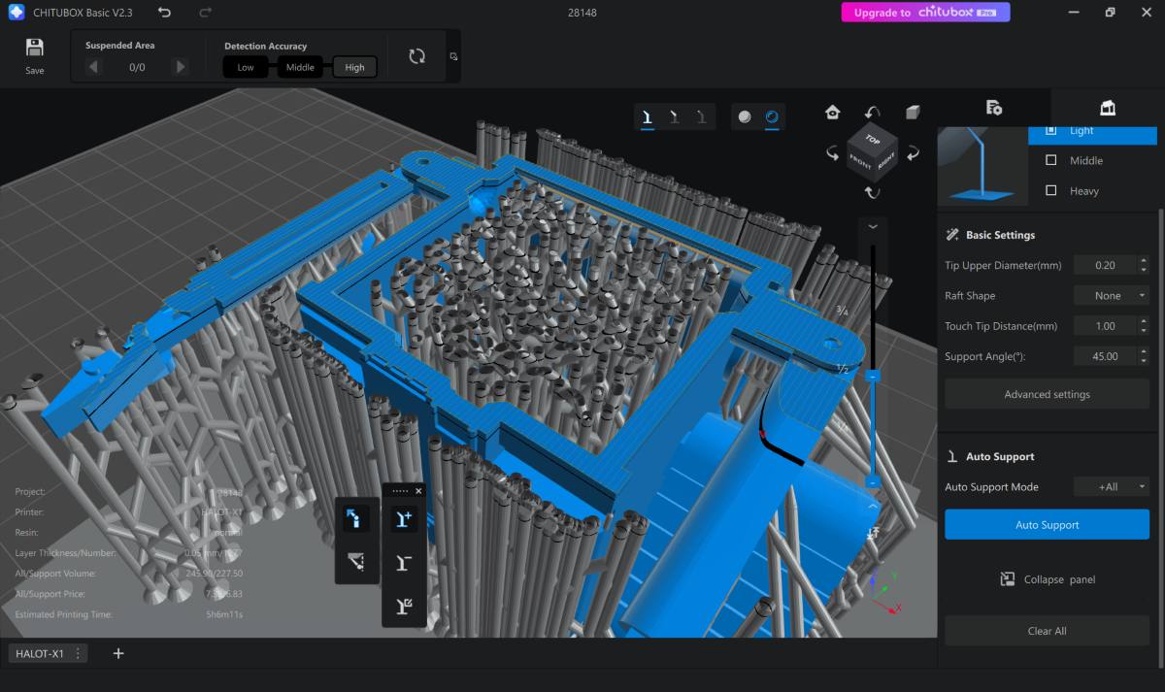Rotate view left with left curved arrow

(x=833, y=153)
